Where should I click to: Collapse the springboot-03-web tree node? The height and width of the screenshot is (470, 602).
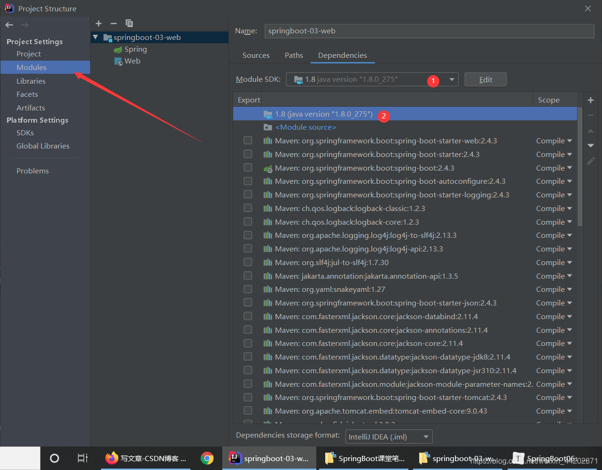click(96, 37)
